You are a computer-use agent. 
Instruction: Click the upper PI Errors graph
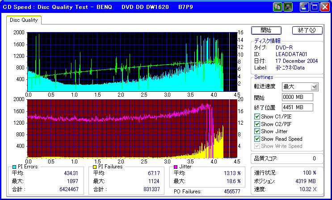132,61
